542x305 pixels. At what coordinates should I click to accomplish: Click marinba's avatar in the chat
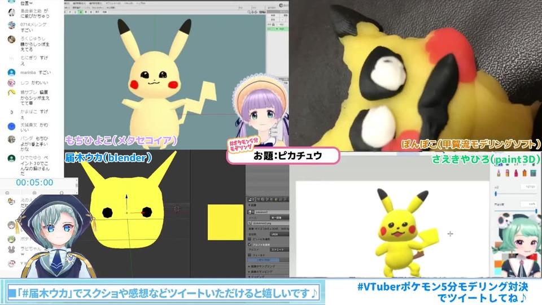coord(11,73)
